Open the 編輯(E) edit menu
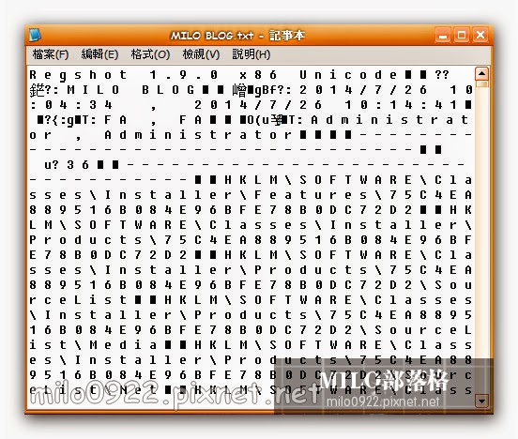Screen dimensions: 518x439 pos(99,54)
